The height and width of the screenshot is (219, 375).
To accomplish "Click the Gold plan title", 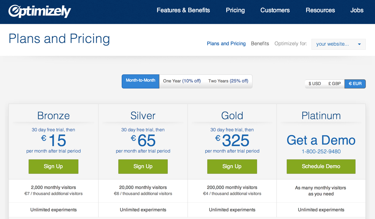I will (x=232, y=116).
